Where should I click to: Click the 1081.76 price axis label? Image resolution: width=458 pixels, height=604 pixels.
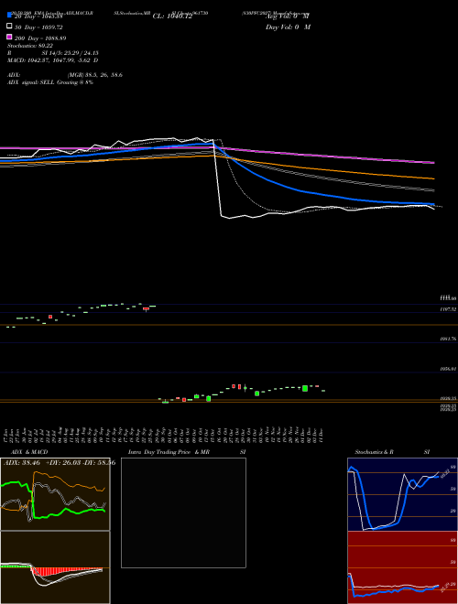(x=448, y=339)
